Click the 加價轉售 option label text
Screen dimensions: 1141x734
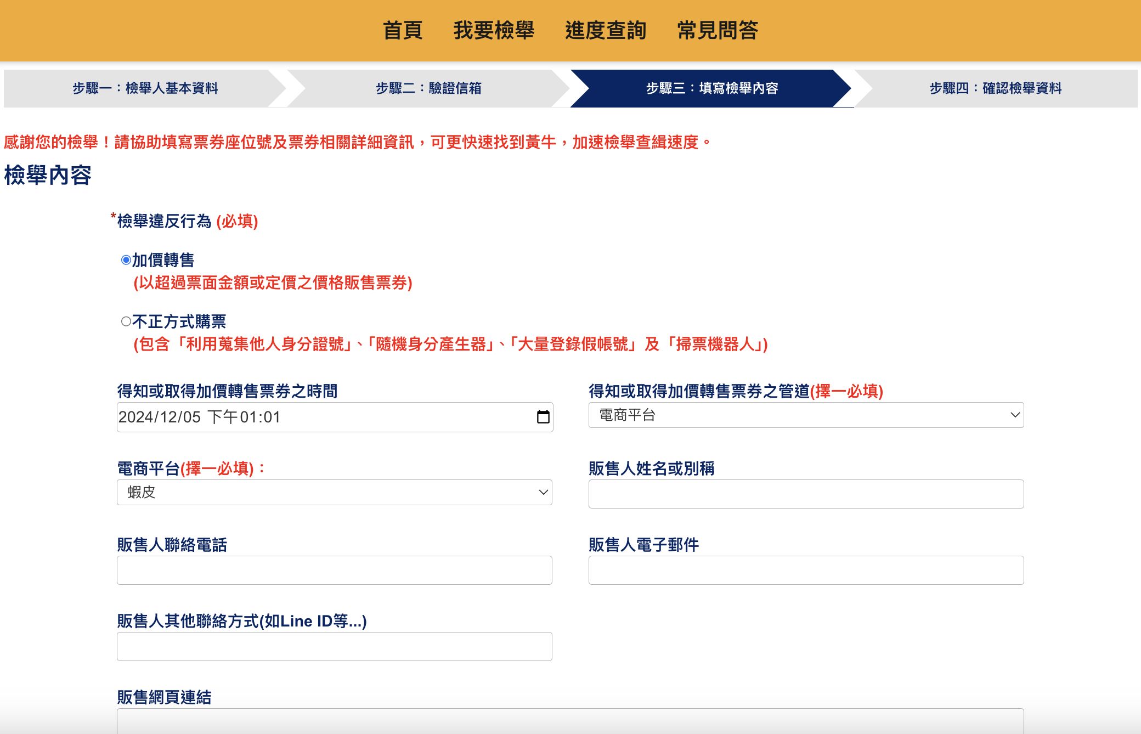[x=163, y=260]
